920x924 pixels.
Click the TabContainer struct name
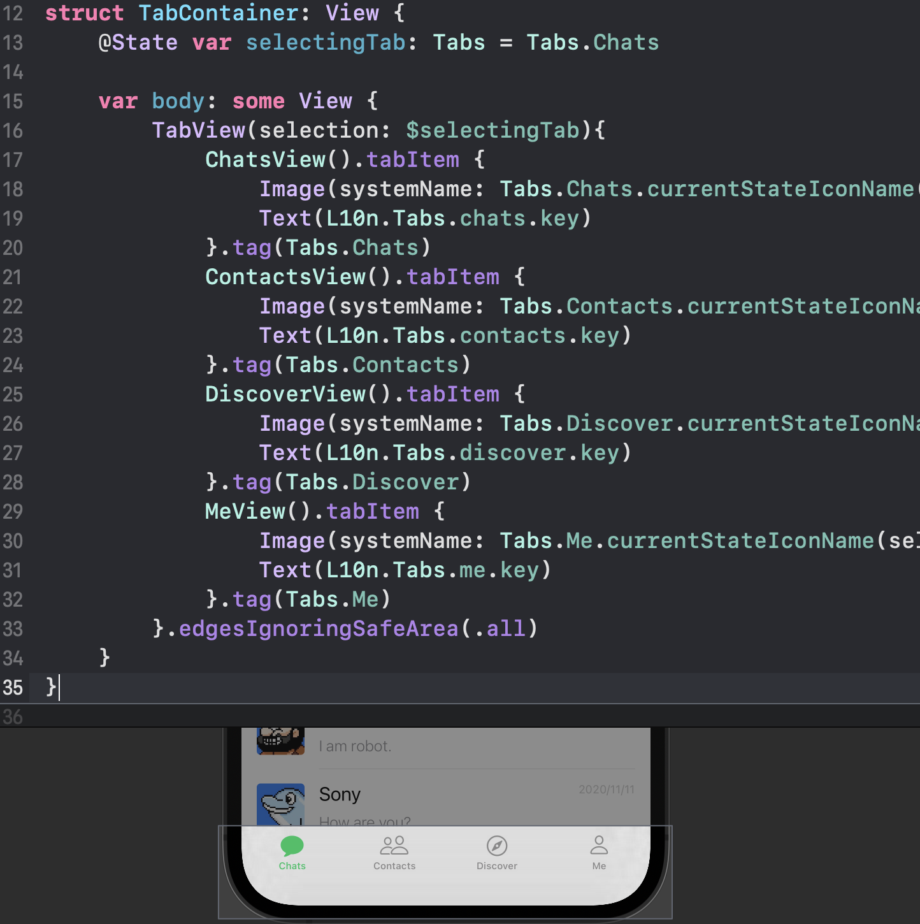click(218, 13)
